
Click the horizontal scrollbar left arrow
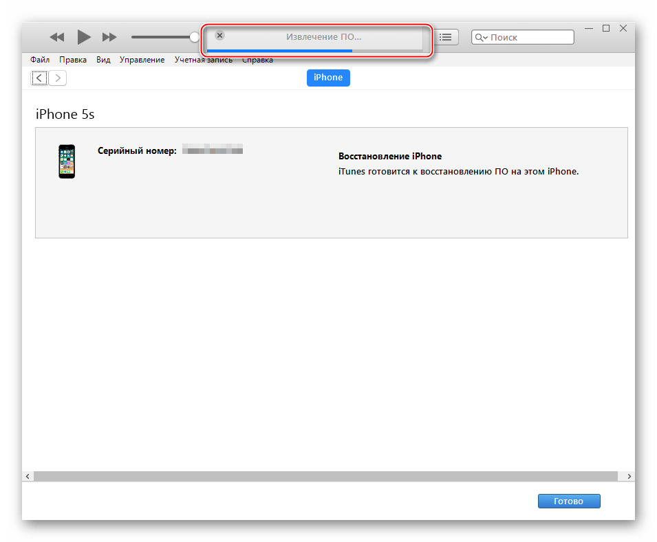[x=28, y=476]
